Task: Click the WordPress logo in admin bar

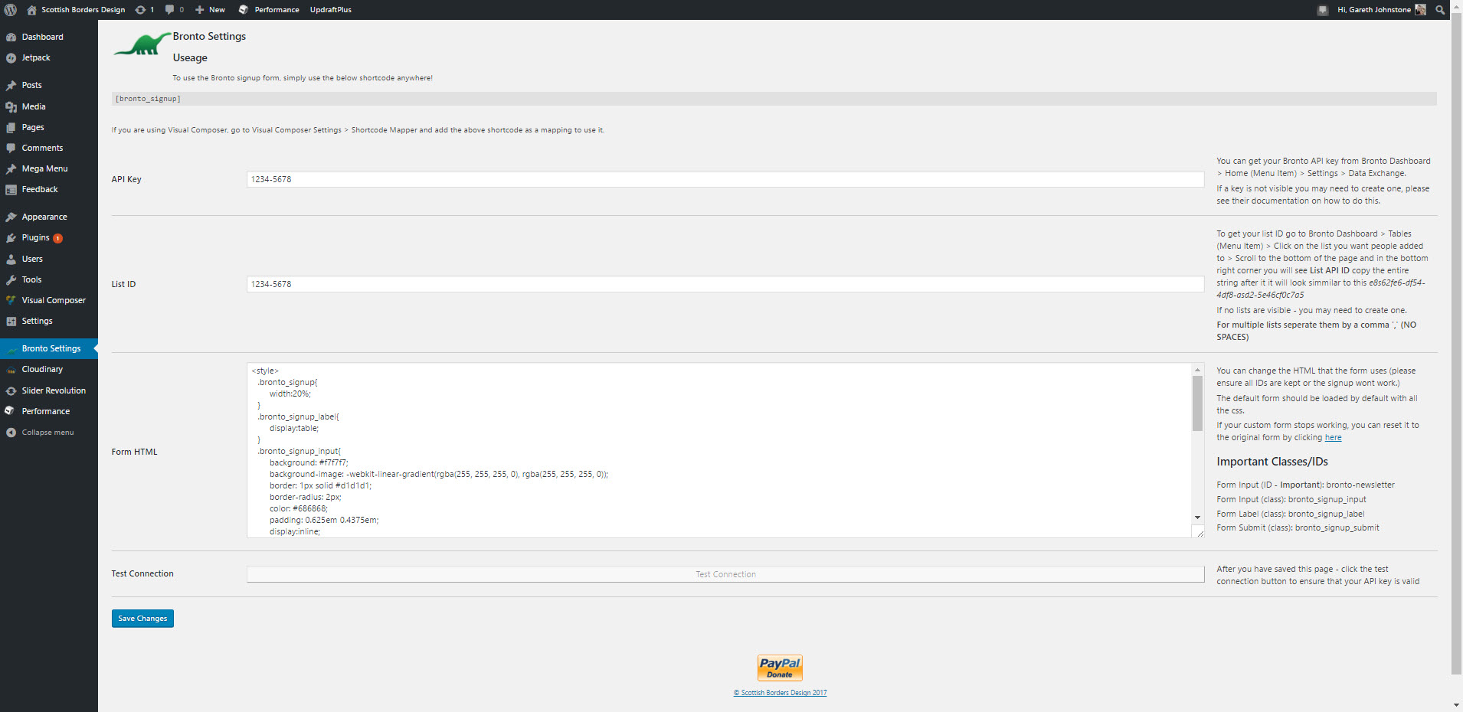Action: pos(11,10)
